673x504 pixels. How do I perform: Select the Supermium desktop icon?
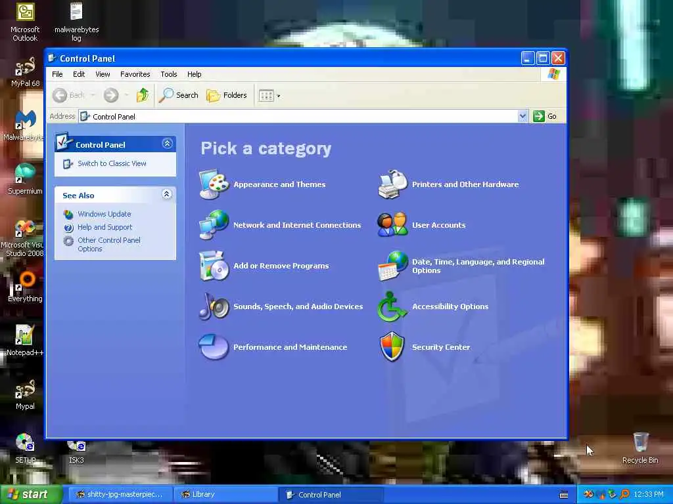pyautogui.click(x=25, y=179)
